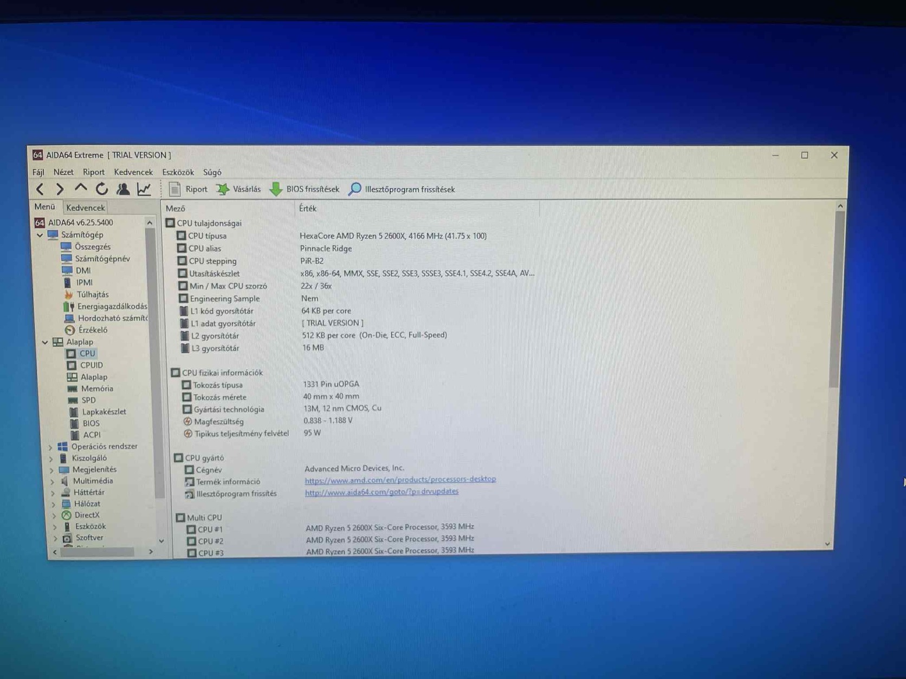Viewport: 906px width, 679px height.
Task: Expand the Kiszolgáló tree node
Action: tap(51, 459)
